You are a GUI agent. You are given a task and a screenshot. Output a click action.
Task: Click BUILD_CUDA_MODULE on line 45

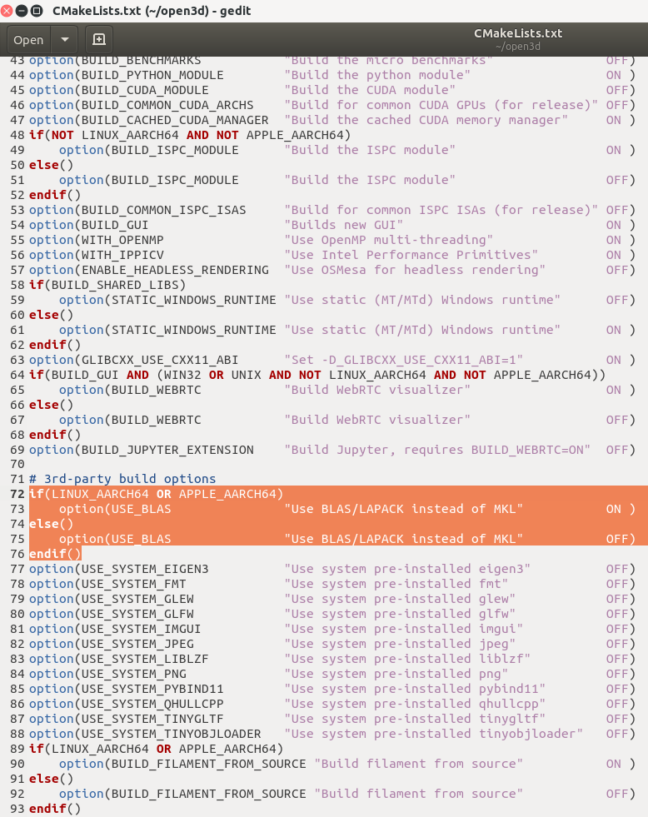click(145, 90)
